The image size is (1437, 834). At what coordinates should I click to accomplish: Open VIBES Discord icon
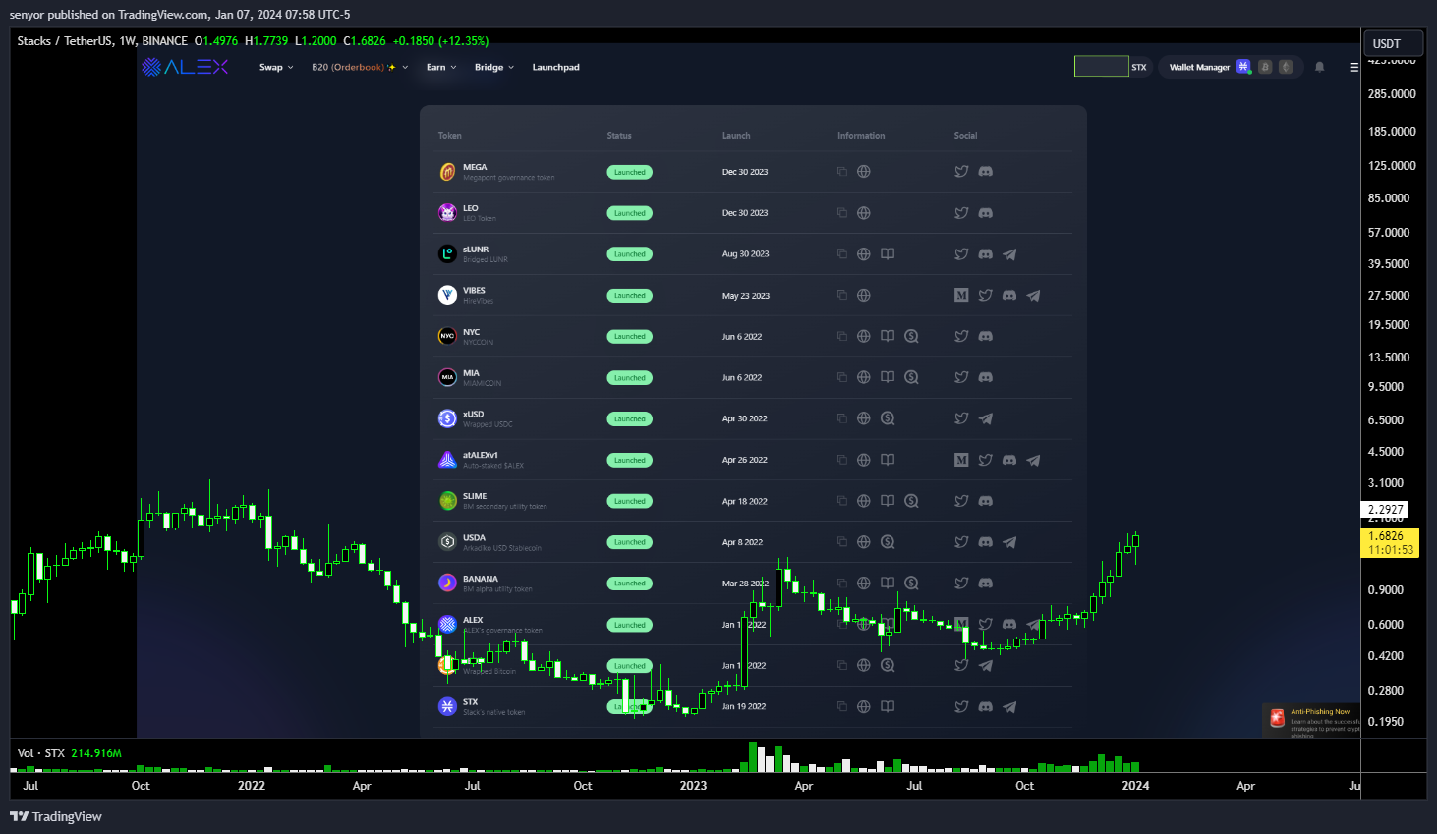[1009, 295]
